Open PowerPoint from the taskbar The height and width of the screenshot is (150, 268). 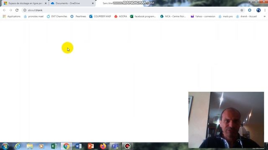pyautogui.click(x=91, y=146)
